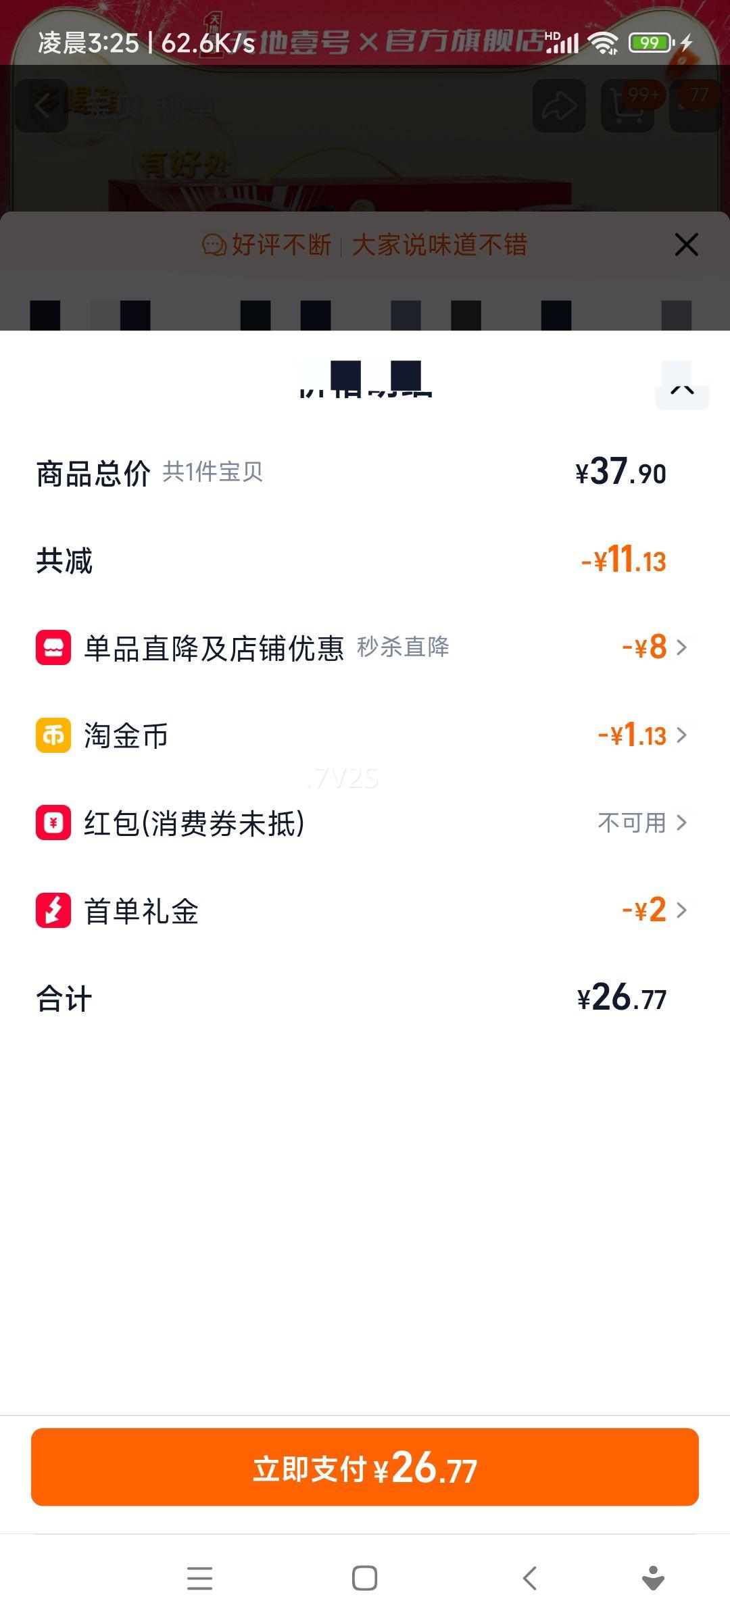Tap the chat bubble icon beside 好评不断
Screen dimensions: 730x1622
pyautogui.click(x=214, y=245)
